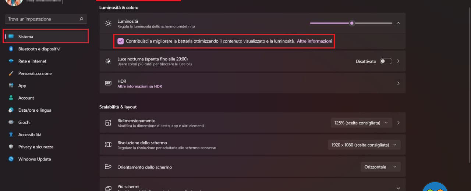Viewport: 471px width, 191px height.
Task: Click the Privacy e sicurezza shield icon
Action: point(11,147)
